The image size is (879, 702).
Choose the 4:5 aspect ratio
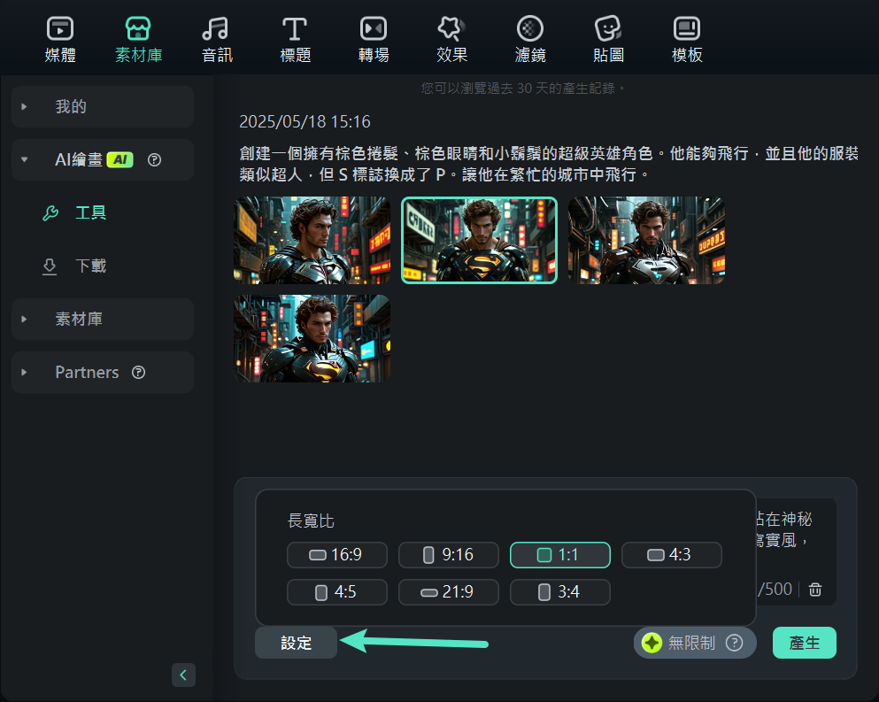337,592
